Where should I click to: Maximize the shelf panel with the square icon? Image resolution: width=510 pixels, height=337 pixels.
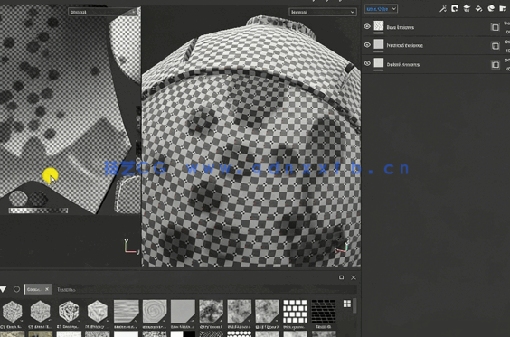click(x=341, y=277)
